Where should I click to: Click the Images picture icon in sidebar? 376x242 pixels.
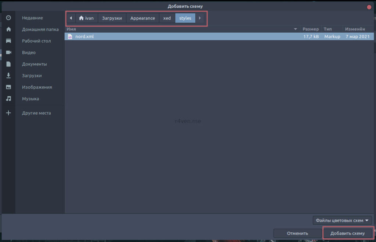(x=8, y=87)
